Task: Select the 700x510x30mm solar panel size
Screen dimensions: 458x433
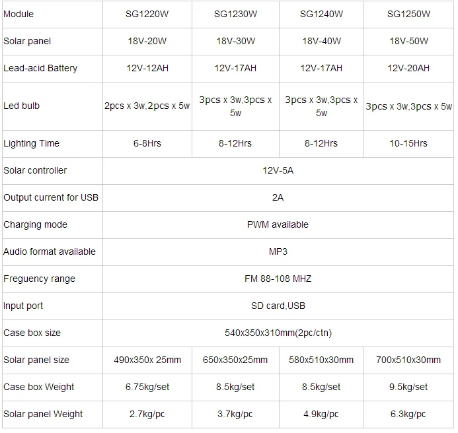Action: point(408,360)
